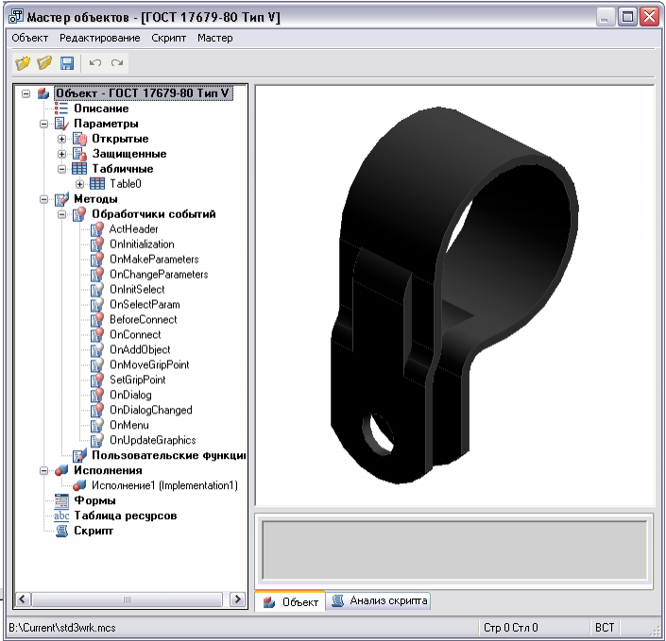Click the root object icon beside Объект
The width and height of the screenshot is (666, 641).
click(43, 93)
